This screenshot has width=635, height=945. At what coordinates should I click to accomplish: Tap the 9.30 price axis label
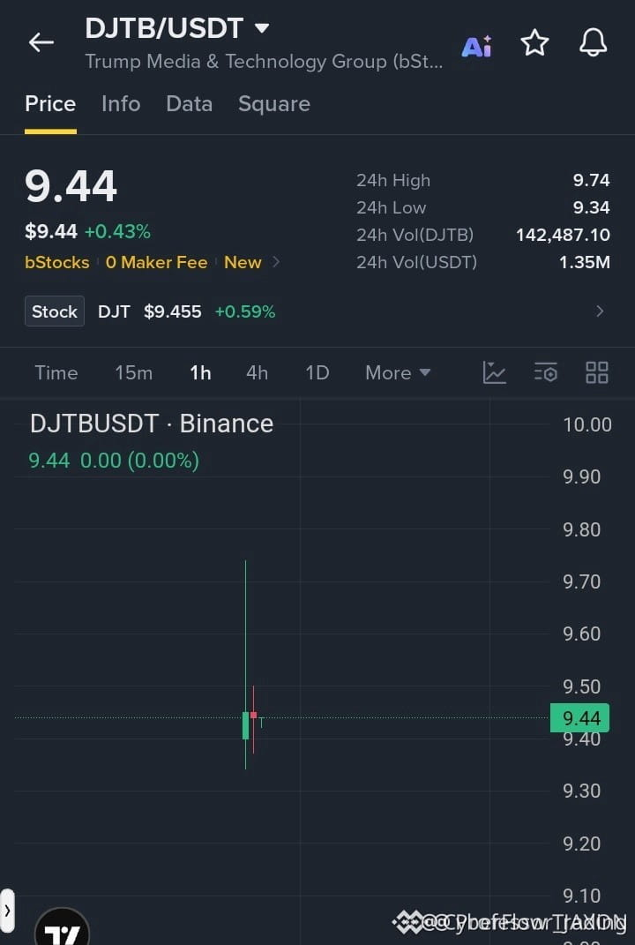click(x=581, y=791)
